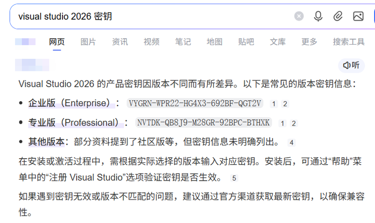Image resolution: width=375 pixels, height=223 pixels.
Task: Select the 网页 tab
Action: (57, 42)
